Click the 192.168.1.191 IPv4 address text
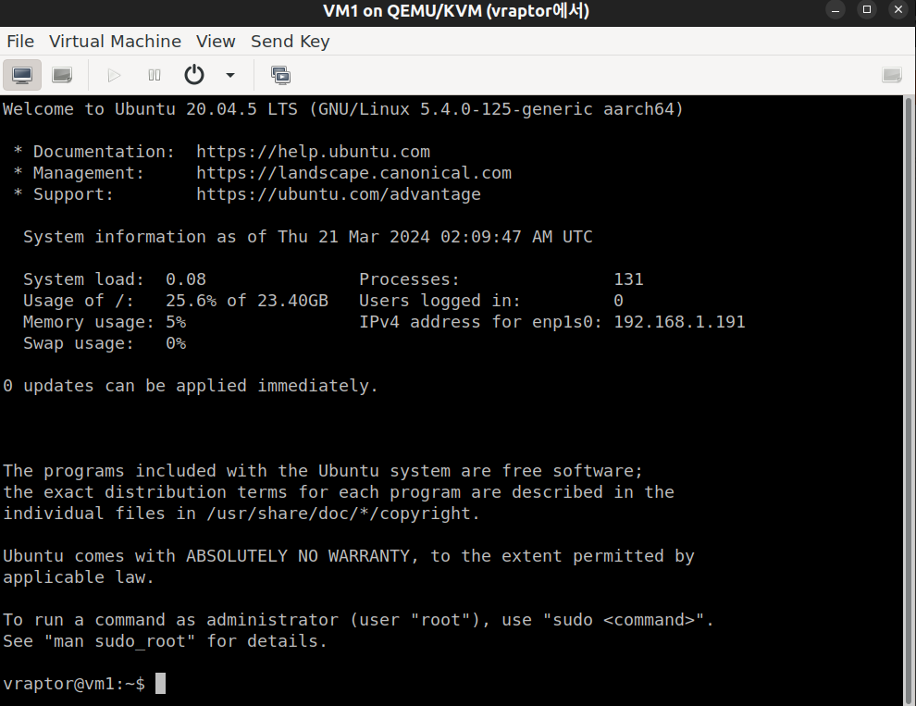 point(679,322)
